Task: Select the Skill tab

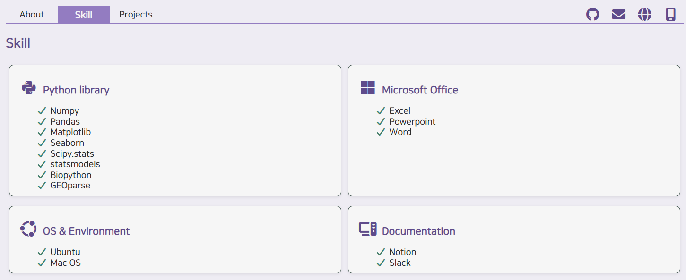Action: pos(84,15)
